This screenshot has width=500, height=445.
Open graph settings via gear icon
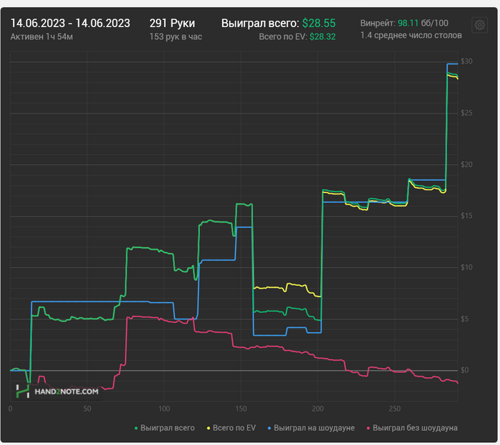(x=479, y=25)
